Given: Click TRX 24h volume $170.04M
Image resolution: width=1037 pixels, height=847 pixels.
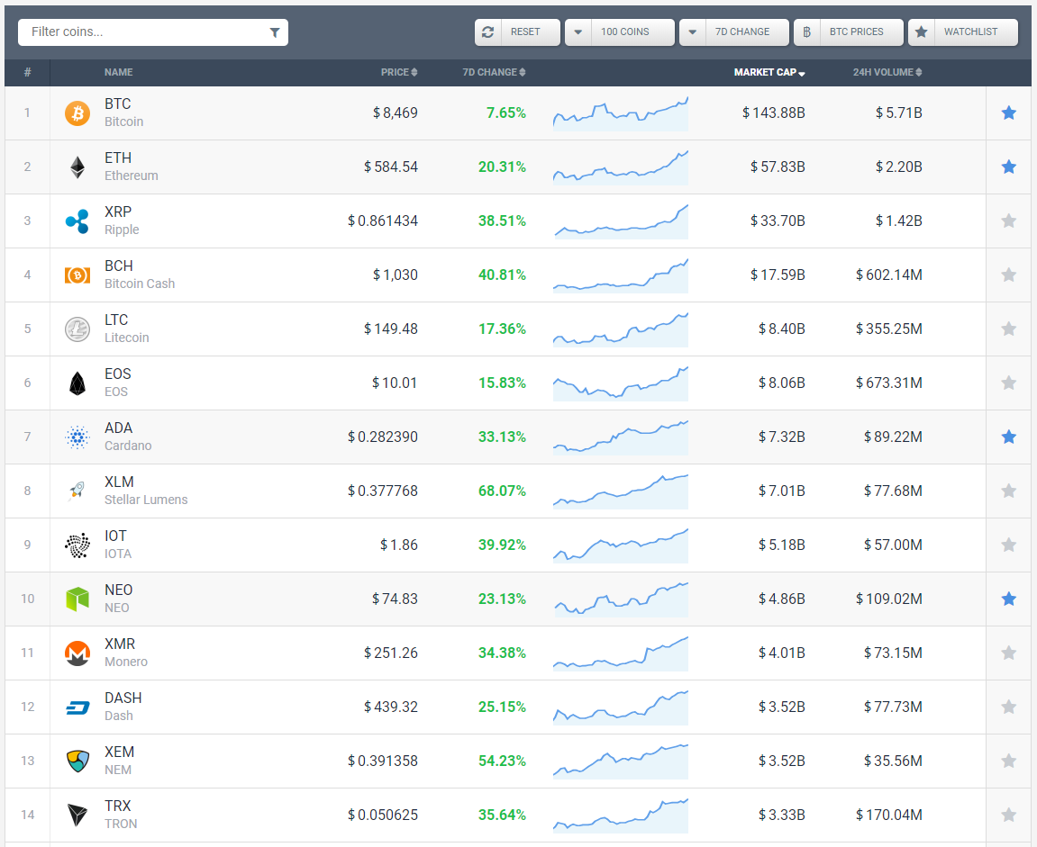Looking at the screenshot, I should (x=889, y=815).
